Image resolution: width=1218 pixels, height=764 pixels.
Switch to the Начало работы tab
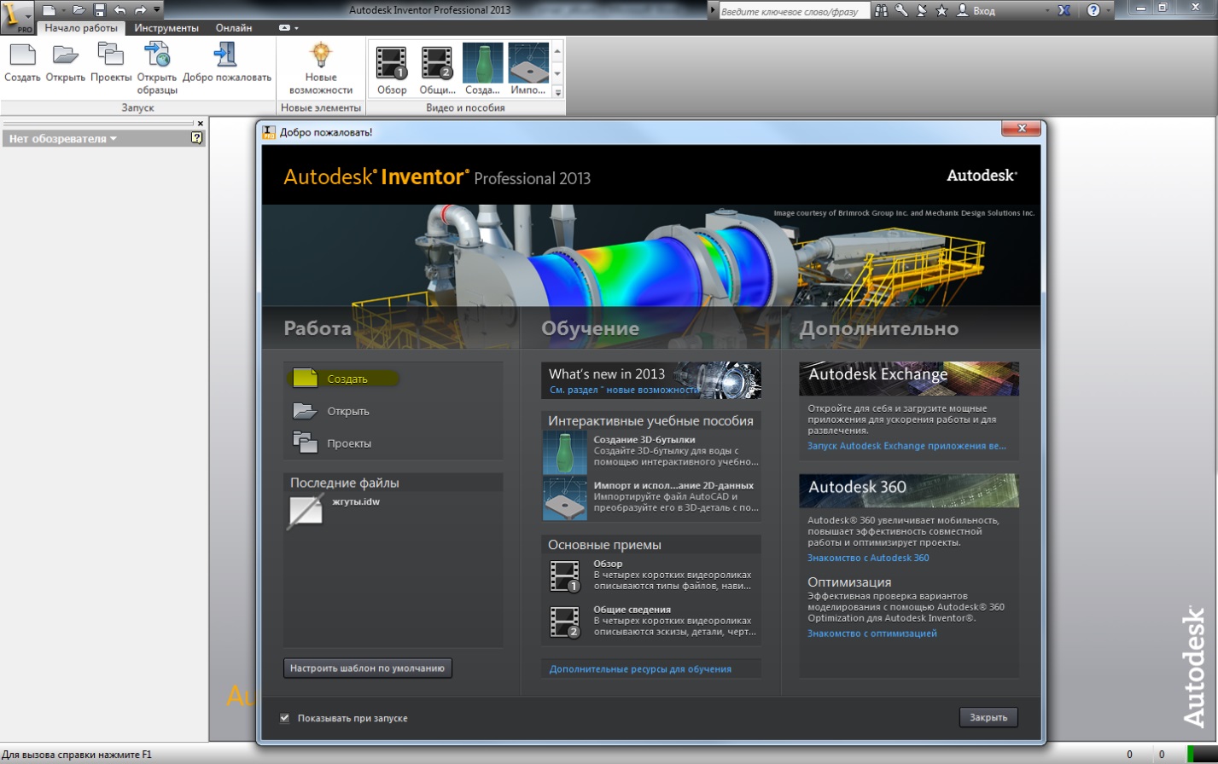tap(81, 28)
